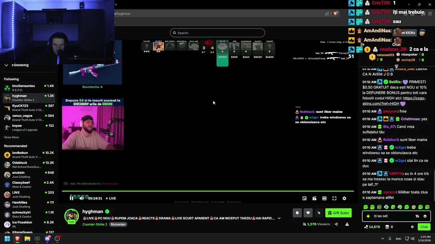Open Discord from the taskbar

pyautogui.click(x=47, y=239)
